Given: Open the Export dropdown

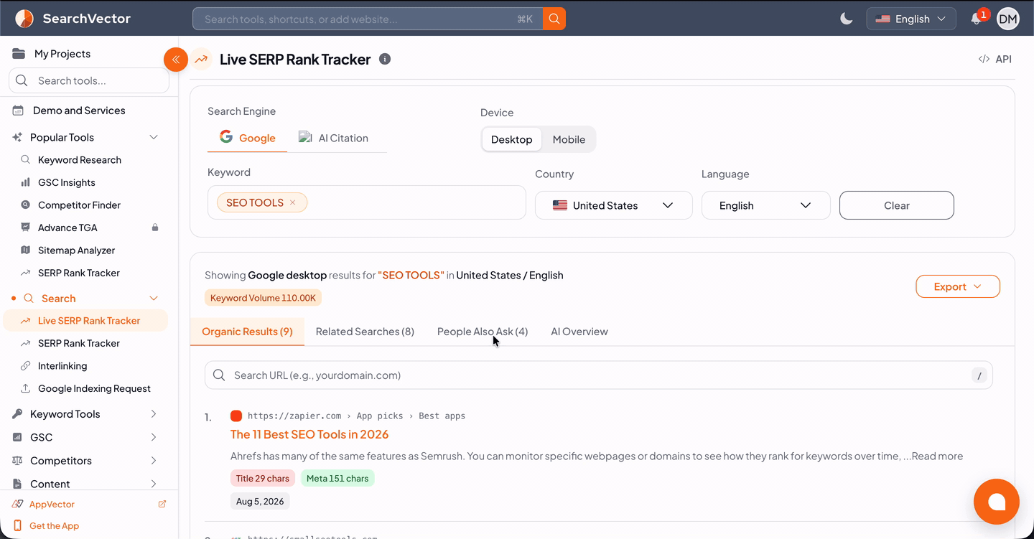Looking at the screenshot, I should pyautogui.click(x=958, y=286).
